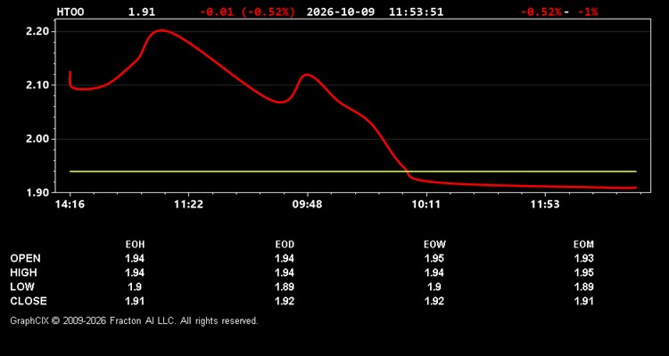Viewport: 669px width, 356px height.
Task: Click the HTOO ticker symbol
Action: pyautogui.click(x=70, y=12)
